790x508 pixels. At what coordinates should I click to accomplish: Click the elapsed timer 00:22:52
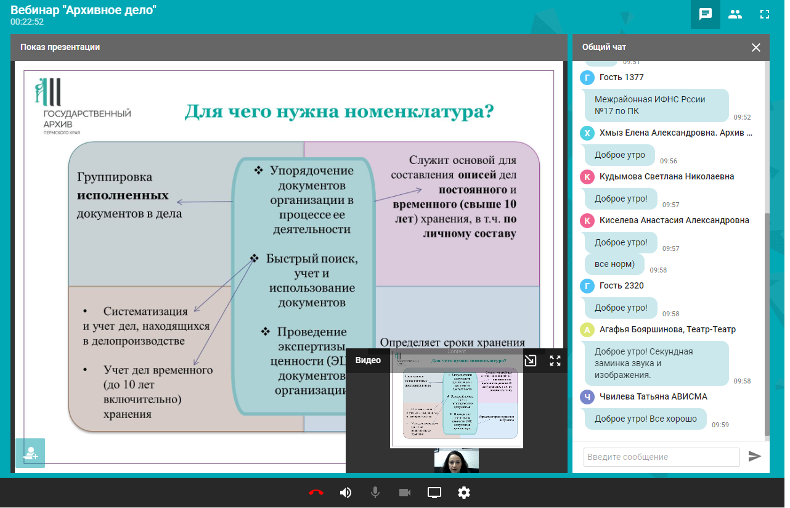pos(27,22)
